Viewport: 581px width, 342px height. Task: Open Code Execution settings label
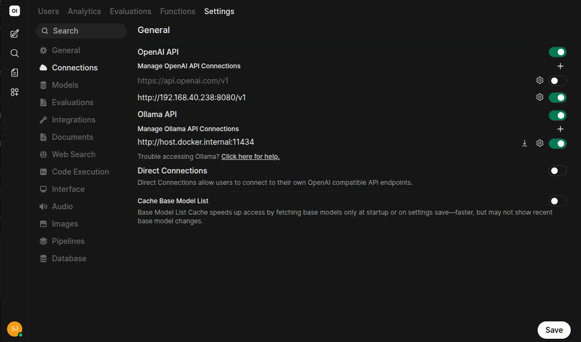click(80, 172)
